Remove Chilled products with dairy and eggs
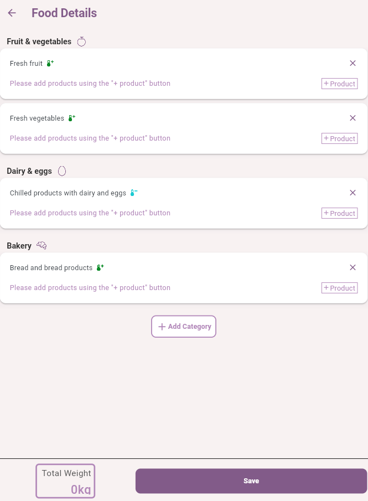The height and width of the screenshot is (501, 368). [x=353, y=193]
